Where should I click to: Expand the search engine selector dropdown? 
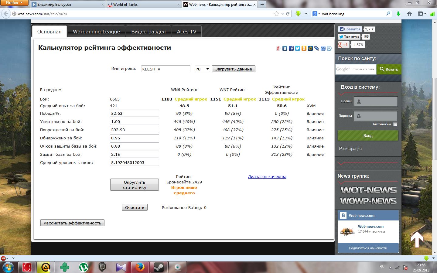[316, 14]
